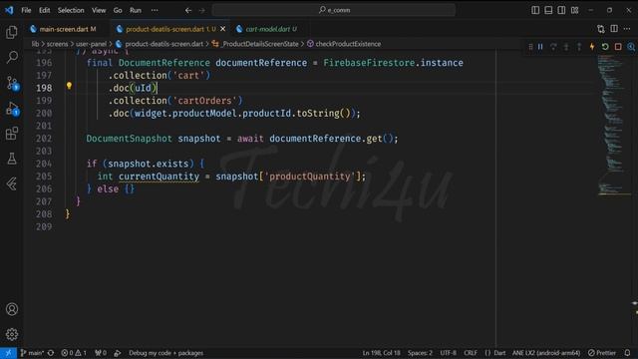Open the Flutter sidebar icon

(x=12, y=183)
